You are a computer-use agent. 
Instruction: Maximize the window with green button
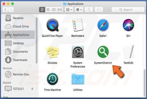point(13,4)
